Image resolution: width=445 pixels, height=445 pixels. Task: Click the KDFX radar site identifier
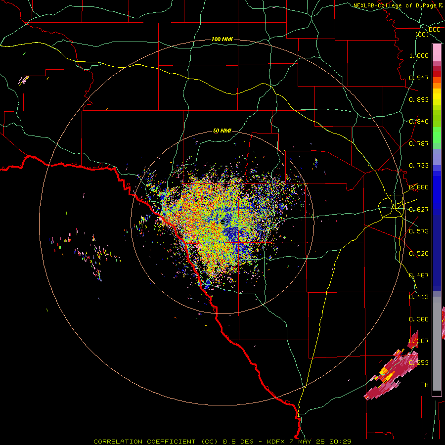click(x=277, y=442)
